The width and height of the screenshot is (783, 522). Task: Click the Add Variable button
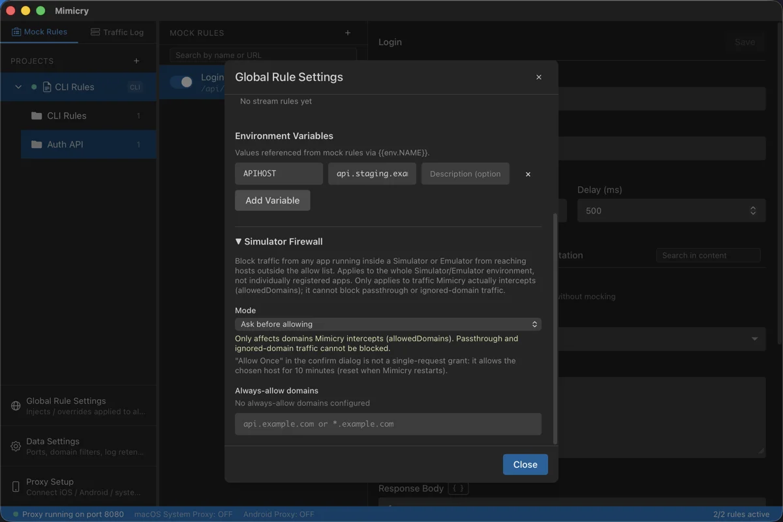[x=273, y=200]
